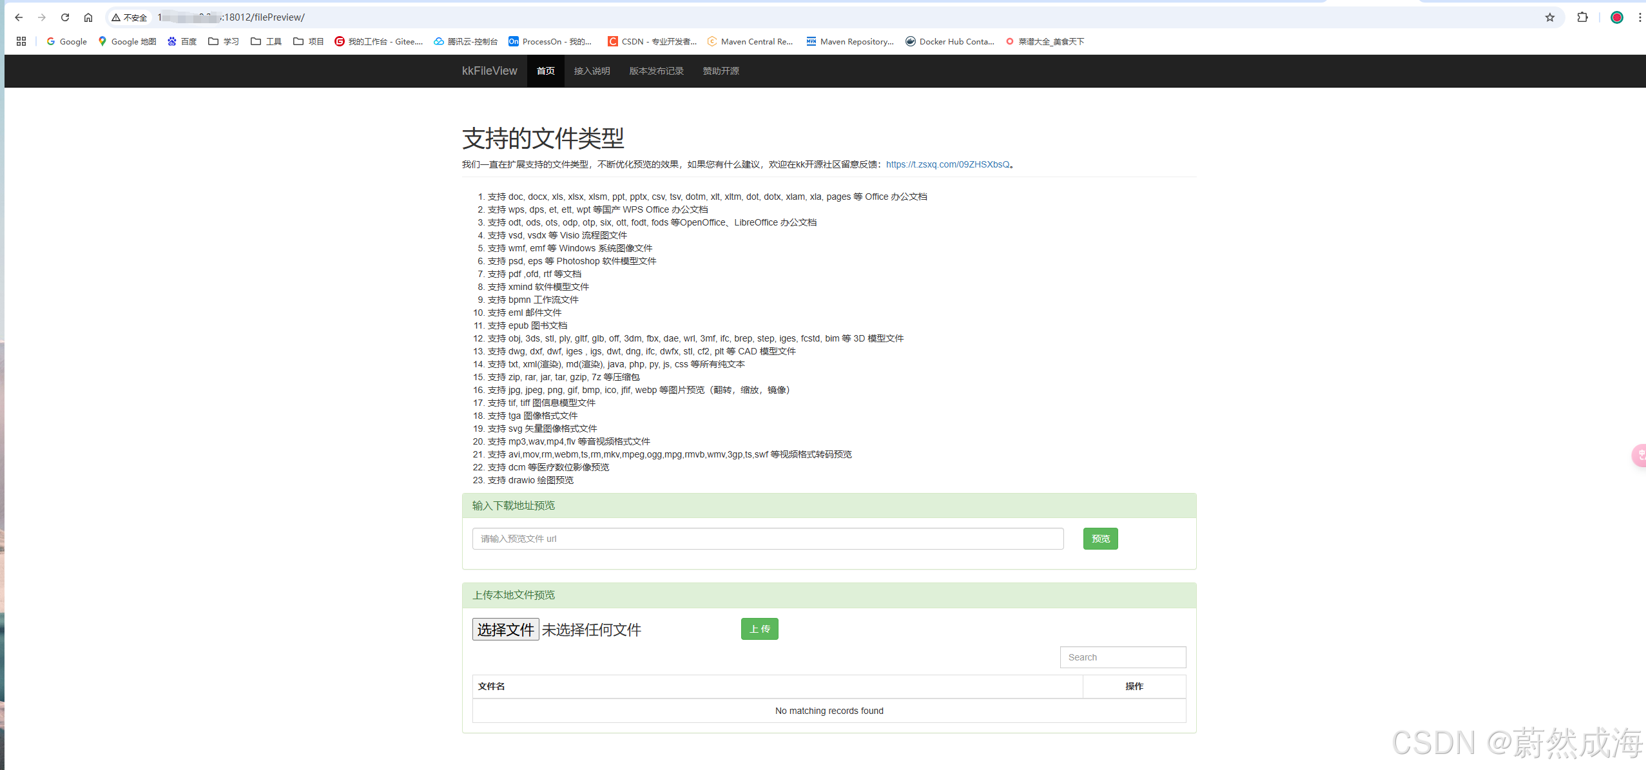The image size is (1646, 770).
Task: Open the 腾讯云-控制台 bookmark
Action: click(470, 41)
